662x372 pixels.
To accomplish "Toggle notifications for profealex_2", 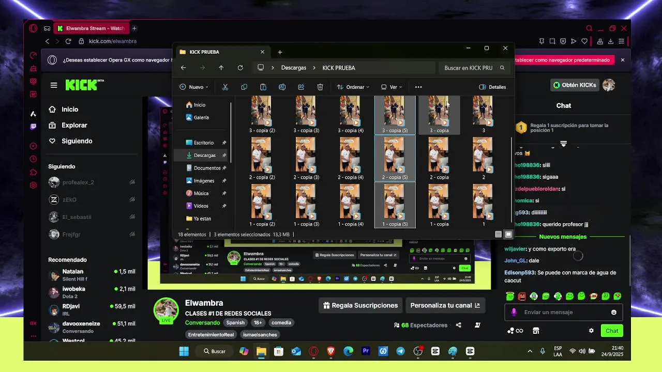I will point(132,182).
